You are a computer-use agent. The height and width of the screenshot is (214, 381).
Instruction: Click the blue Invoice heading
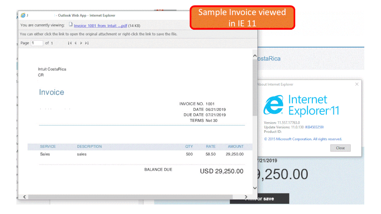pyautogui.click(x=51, y=92)
